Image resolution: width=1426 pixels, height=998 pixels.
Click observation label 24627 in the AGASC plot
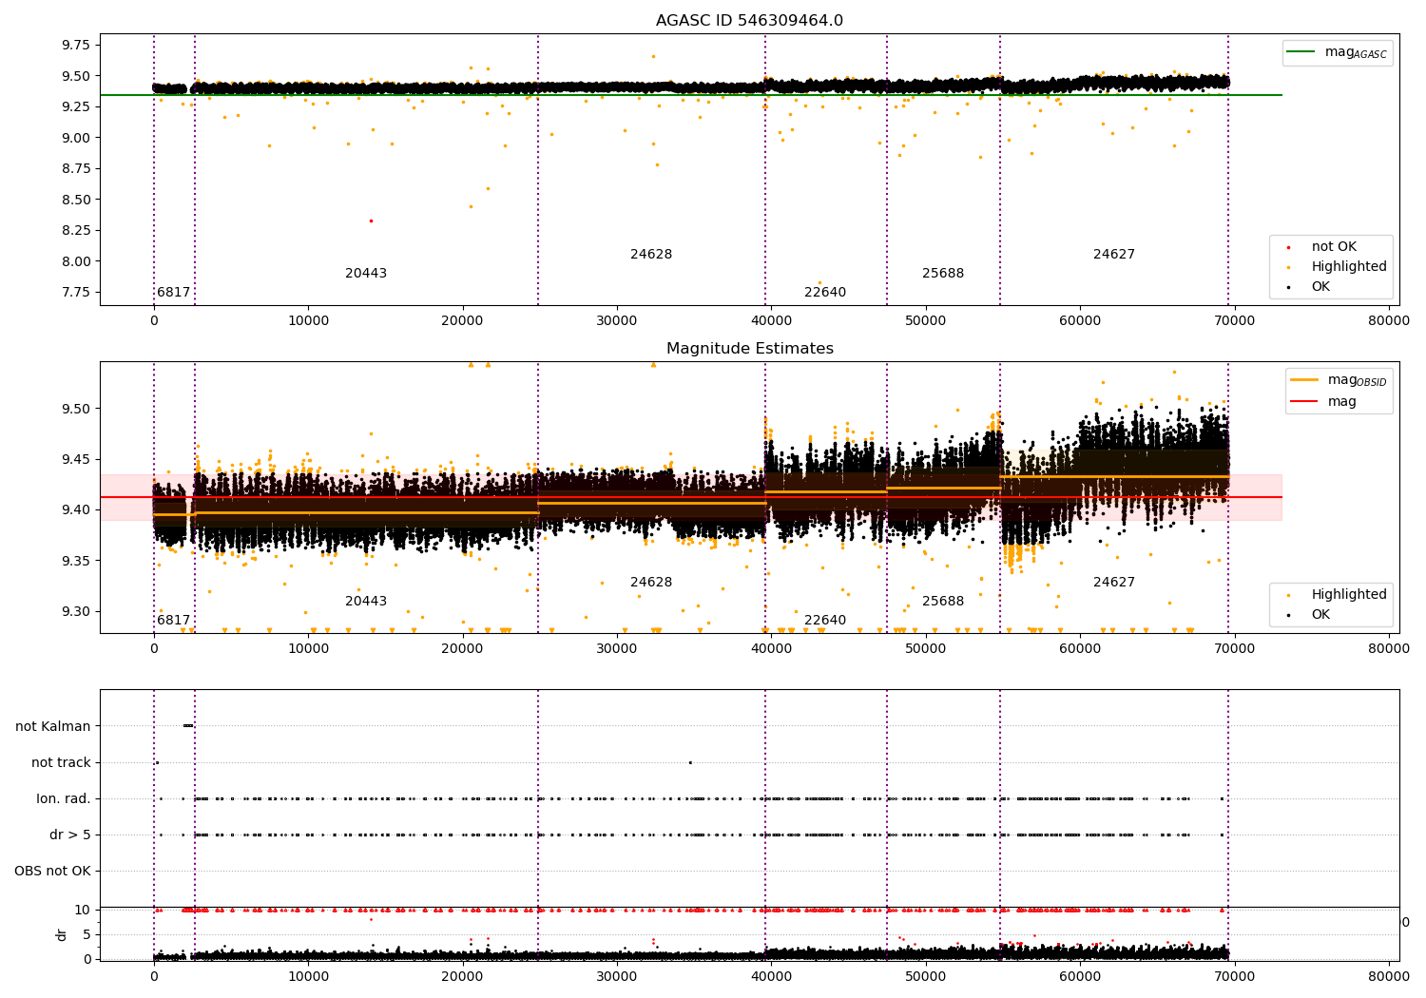tap(1114, 254)
